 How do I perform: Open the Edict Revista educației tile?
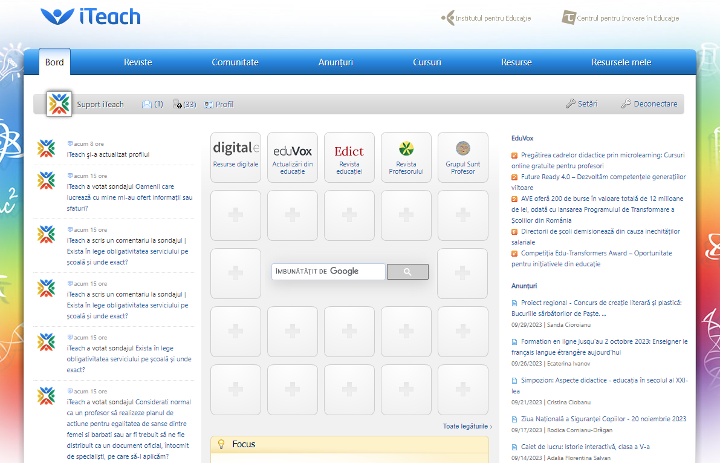point(349,157)
